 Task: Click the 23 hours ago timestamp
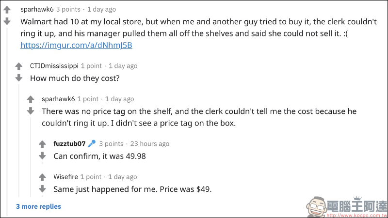(x=150, y=144)
